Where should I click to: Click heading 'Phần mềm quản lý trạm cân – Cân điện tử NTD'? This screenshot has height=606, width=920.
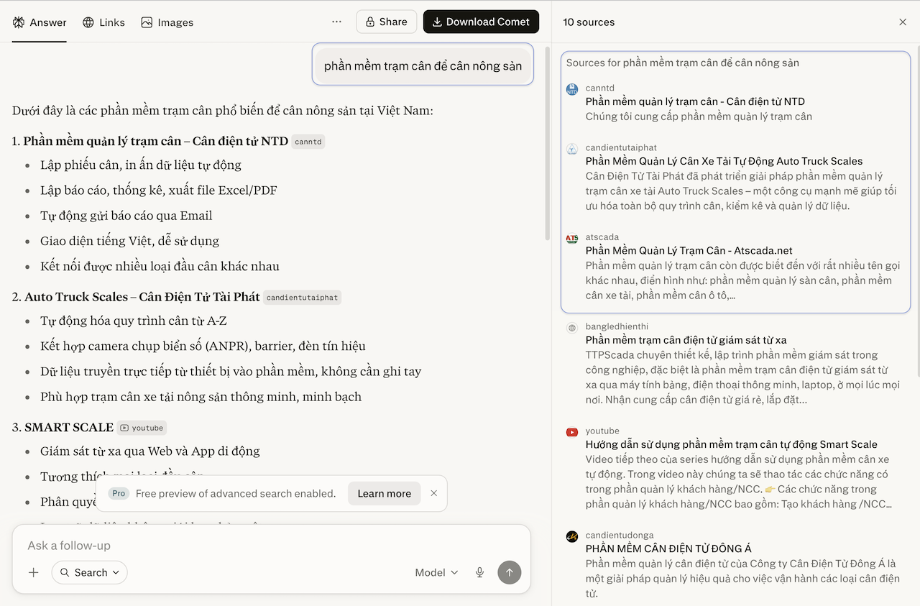pyautogui.click(x=155, y=142)
